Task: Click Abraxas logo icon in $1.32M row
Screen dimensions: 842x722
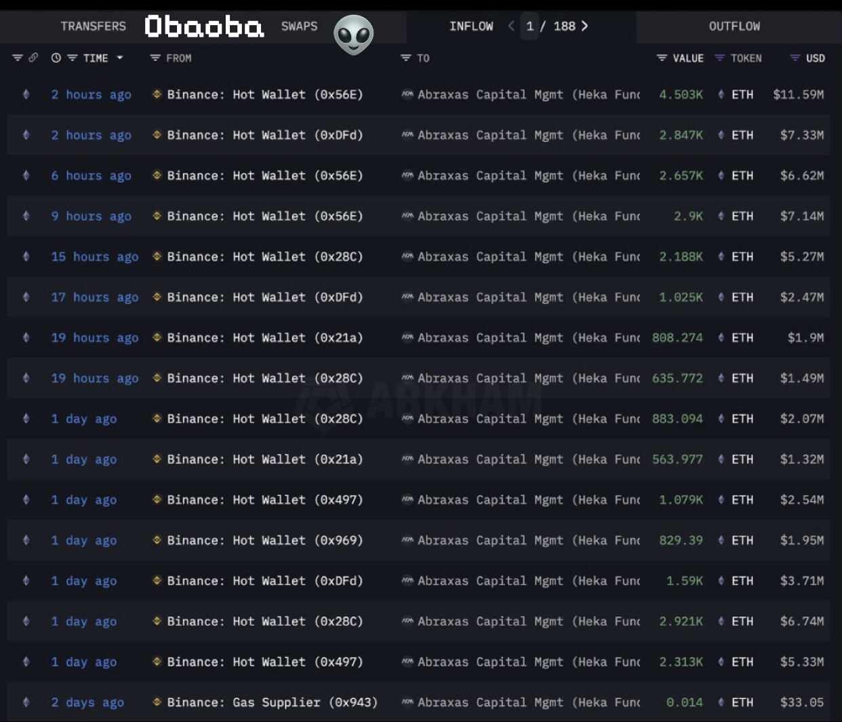Action: [x=407, y=459]
